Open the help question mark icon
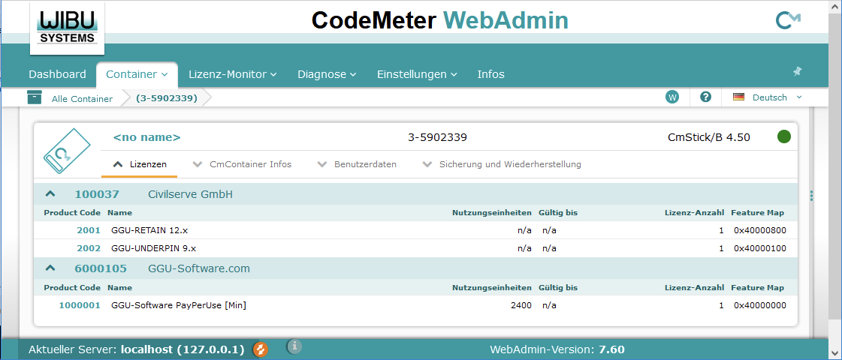This screenshot has width=842, height=360. tap(705, 97)
